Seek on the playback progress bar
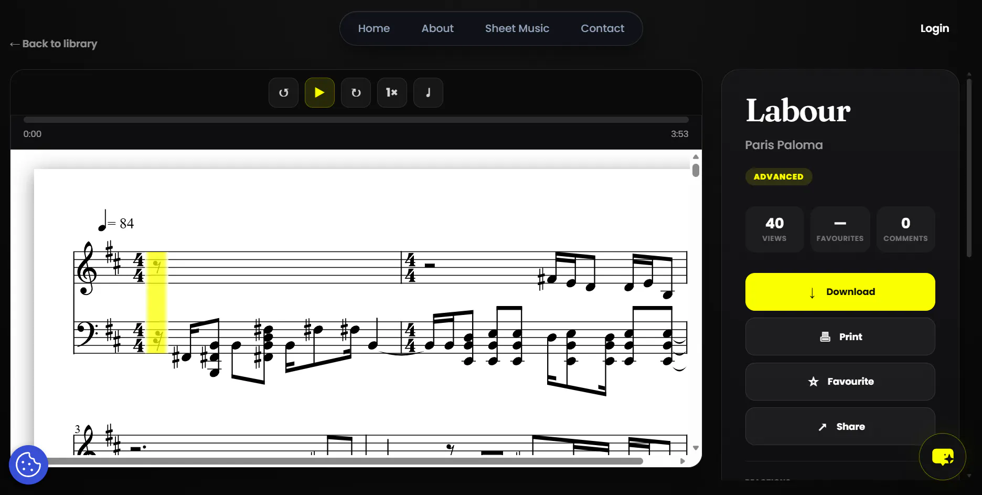This screenshot has width=982, height=495. pyautogui.click(x=356, y=120)
